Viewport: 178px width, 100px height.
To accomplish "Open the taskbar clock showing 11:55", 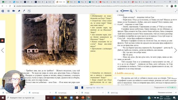I will point(168,97).
